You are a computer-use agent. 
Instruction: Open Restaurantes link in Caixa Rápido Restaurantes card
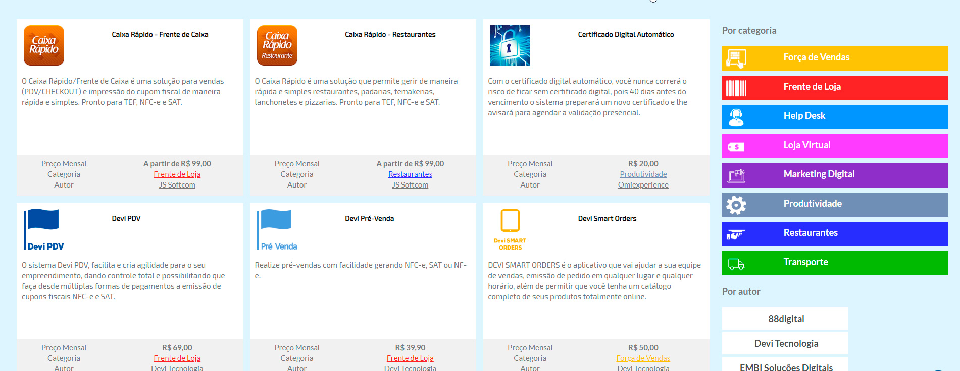[x=410, y=174]
